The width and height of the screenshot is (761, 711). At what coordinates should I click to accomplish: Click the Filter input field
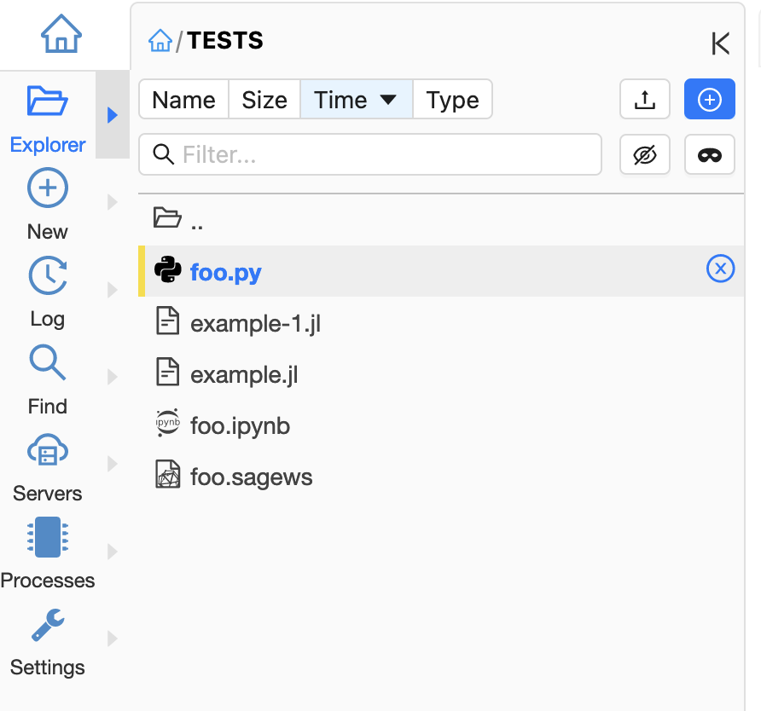tap(370, 154)
